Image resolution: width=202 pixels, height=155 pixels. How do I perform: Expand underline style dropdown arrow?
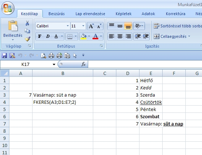coord(62,36)
